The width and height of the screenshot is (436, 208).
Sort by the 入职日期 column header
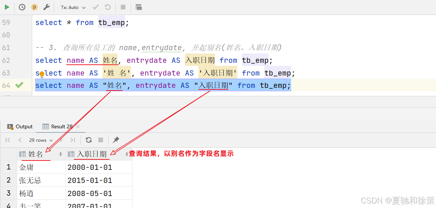click(x=98, y=154)
